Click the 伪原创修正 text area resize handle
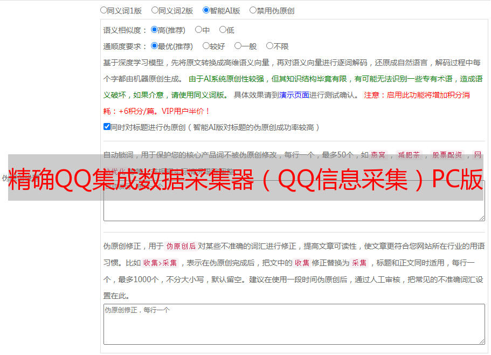 (x=482, y=342)
